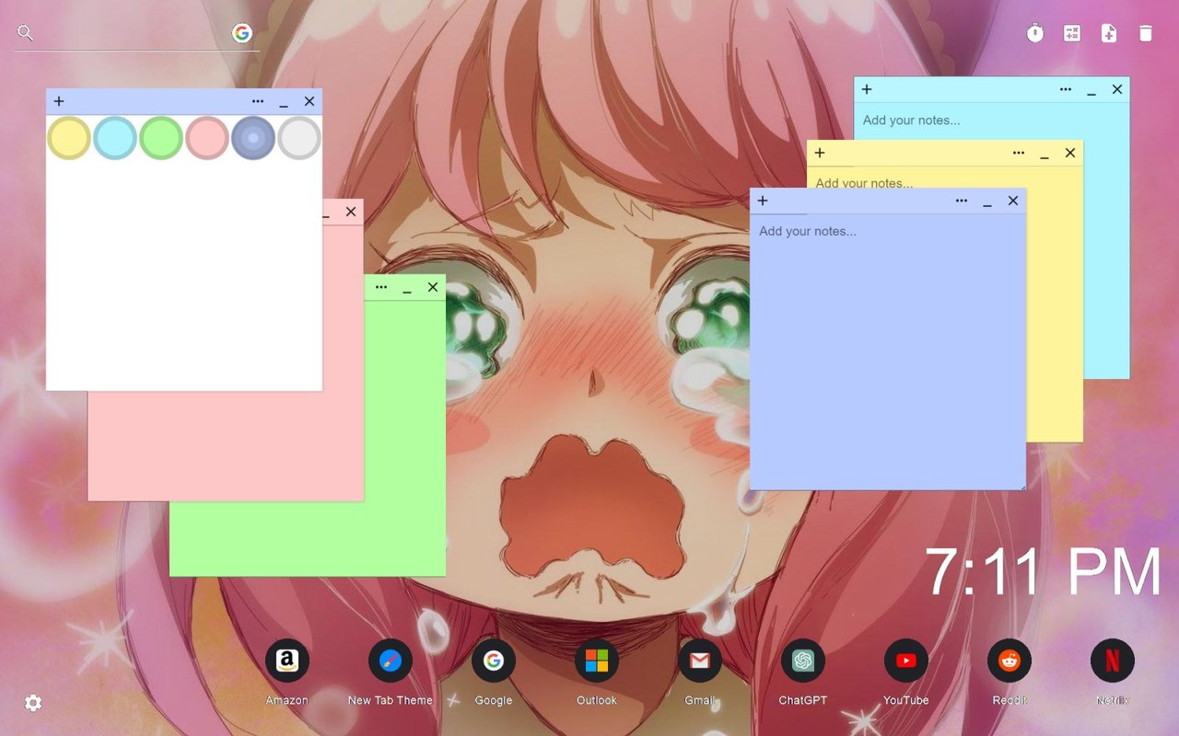
Task: Pick the green note color
Action: tap(161, 138)
